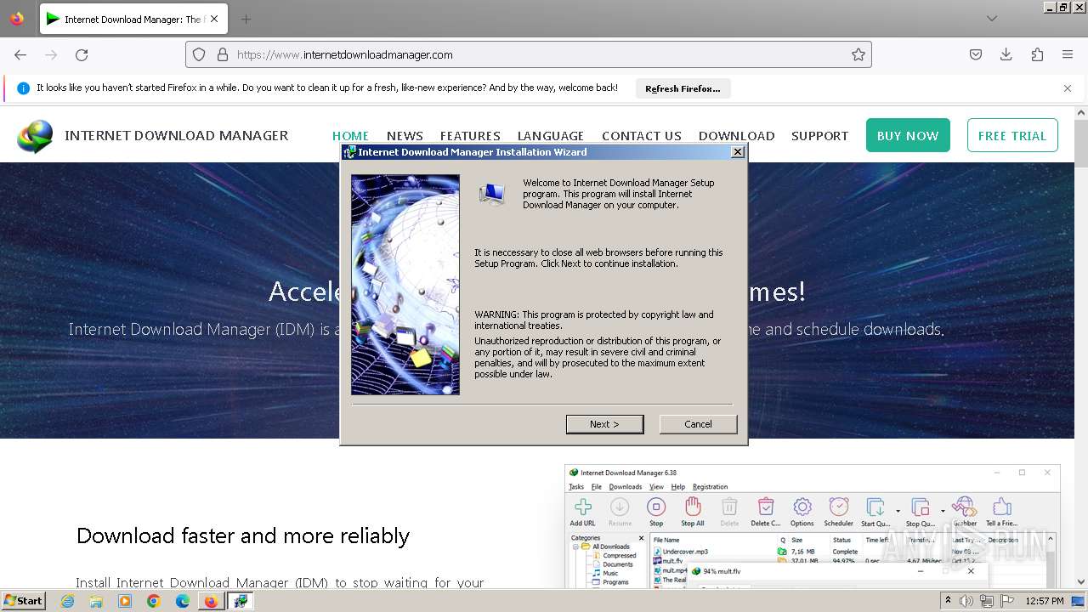Open the SUPPORT navigation item
Screen dimensions: 1088x612
[x=819, y=136]
